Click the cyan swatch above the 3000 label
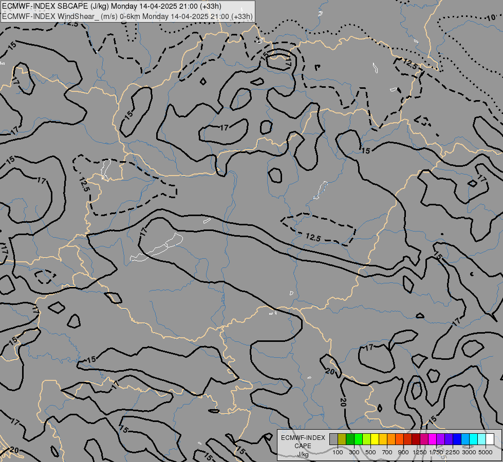The width and height of the screenshot is (503, 462). tap(474, 439)
